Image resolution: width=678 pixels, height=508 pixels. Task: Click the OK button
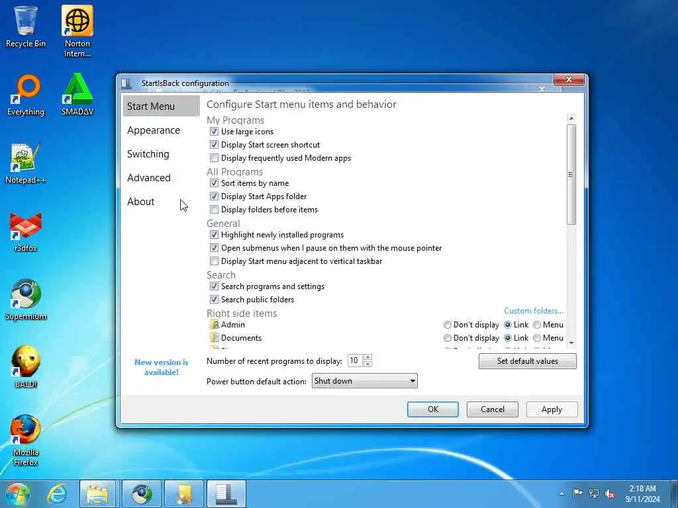click(433, 409)
